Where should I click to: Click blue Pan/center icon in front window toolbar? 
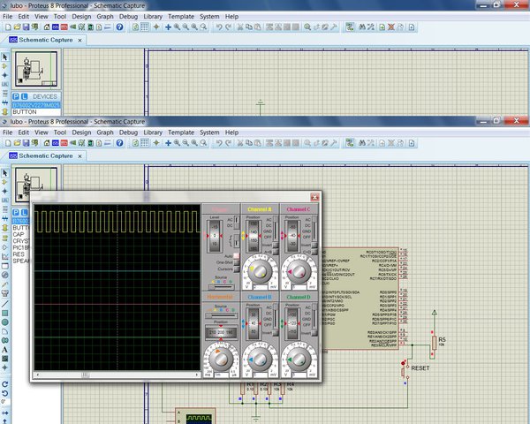point(168,143)
